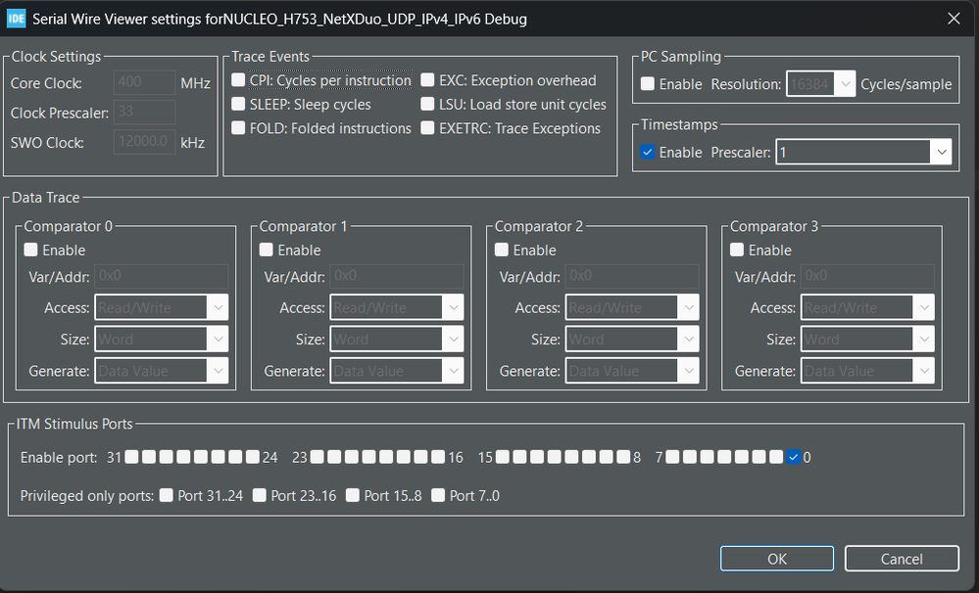Check privileged only Port 31..24
The height and width of the screenshot is (593, 979).
(167, 495)
